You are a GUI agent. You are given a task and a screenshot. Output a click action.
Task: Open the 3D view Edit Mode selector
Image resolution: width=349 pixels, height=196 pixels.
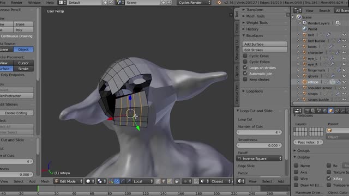point(68,181)
